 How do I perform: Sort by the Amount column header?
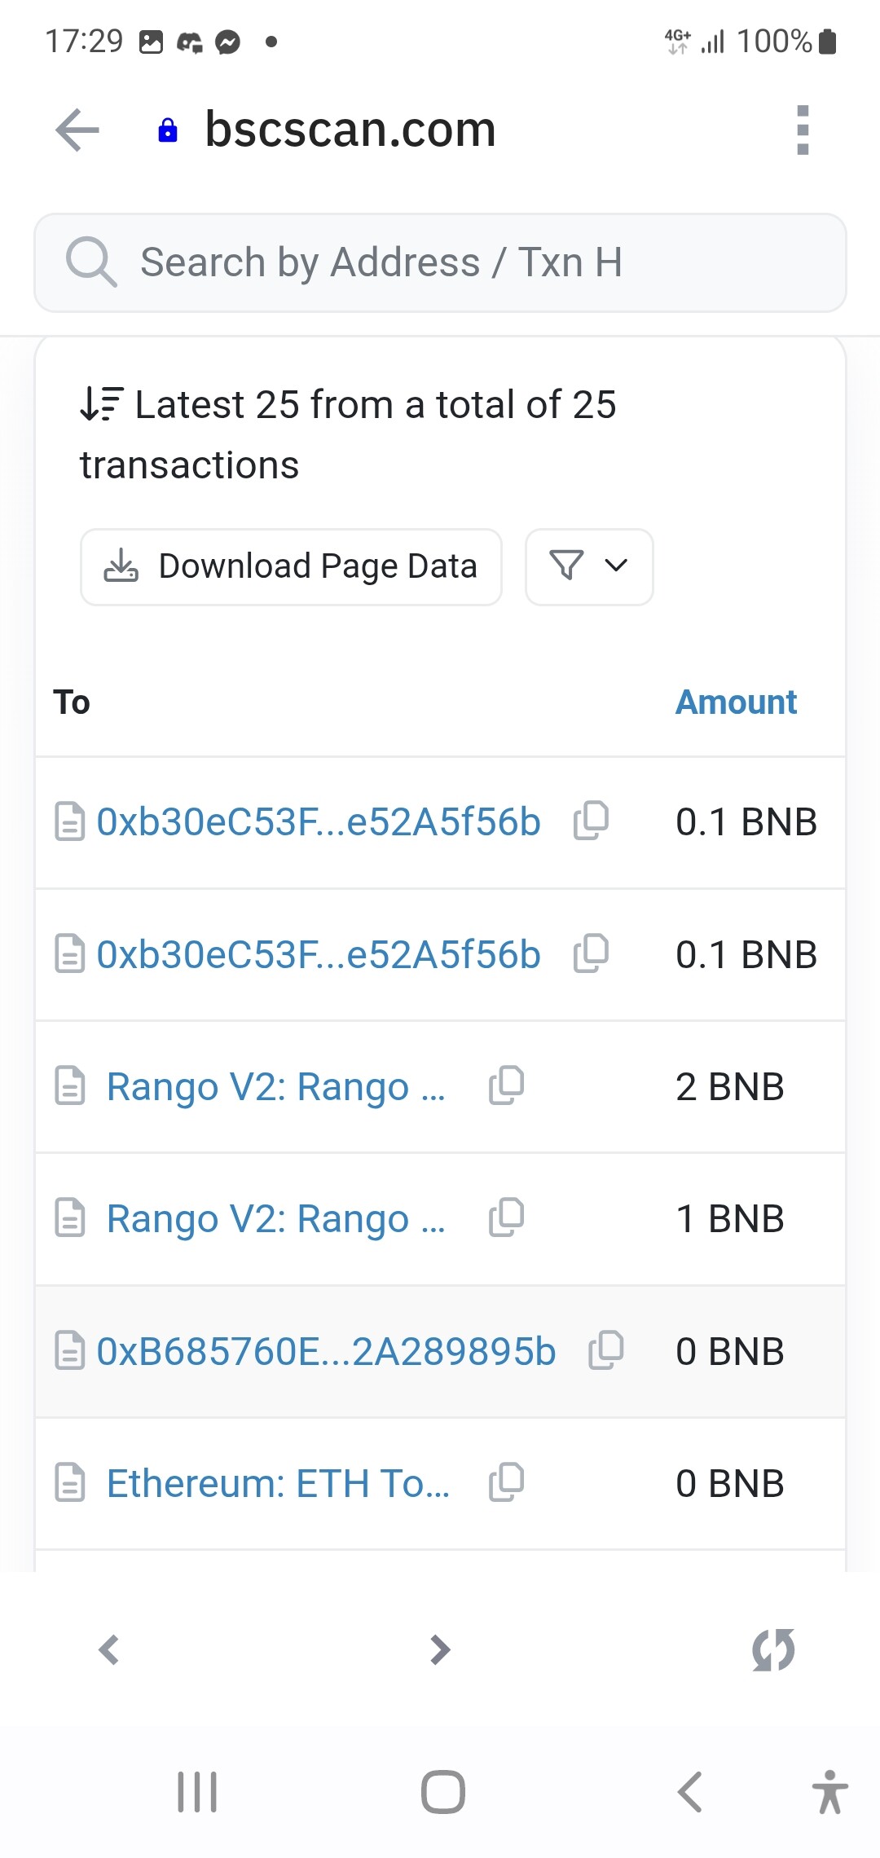coord(736,702)
